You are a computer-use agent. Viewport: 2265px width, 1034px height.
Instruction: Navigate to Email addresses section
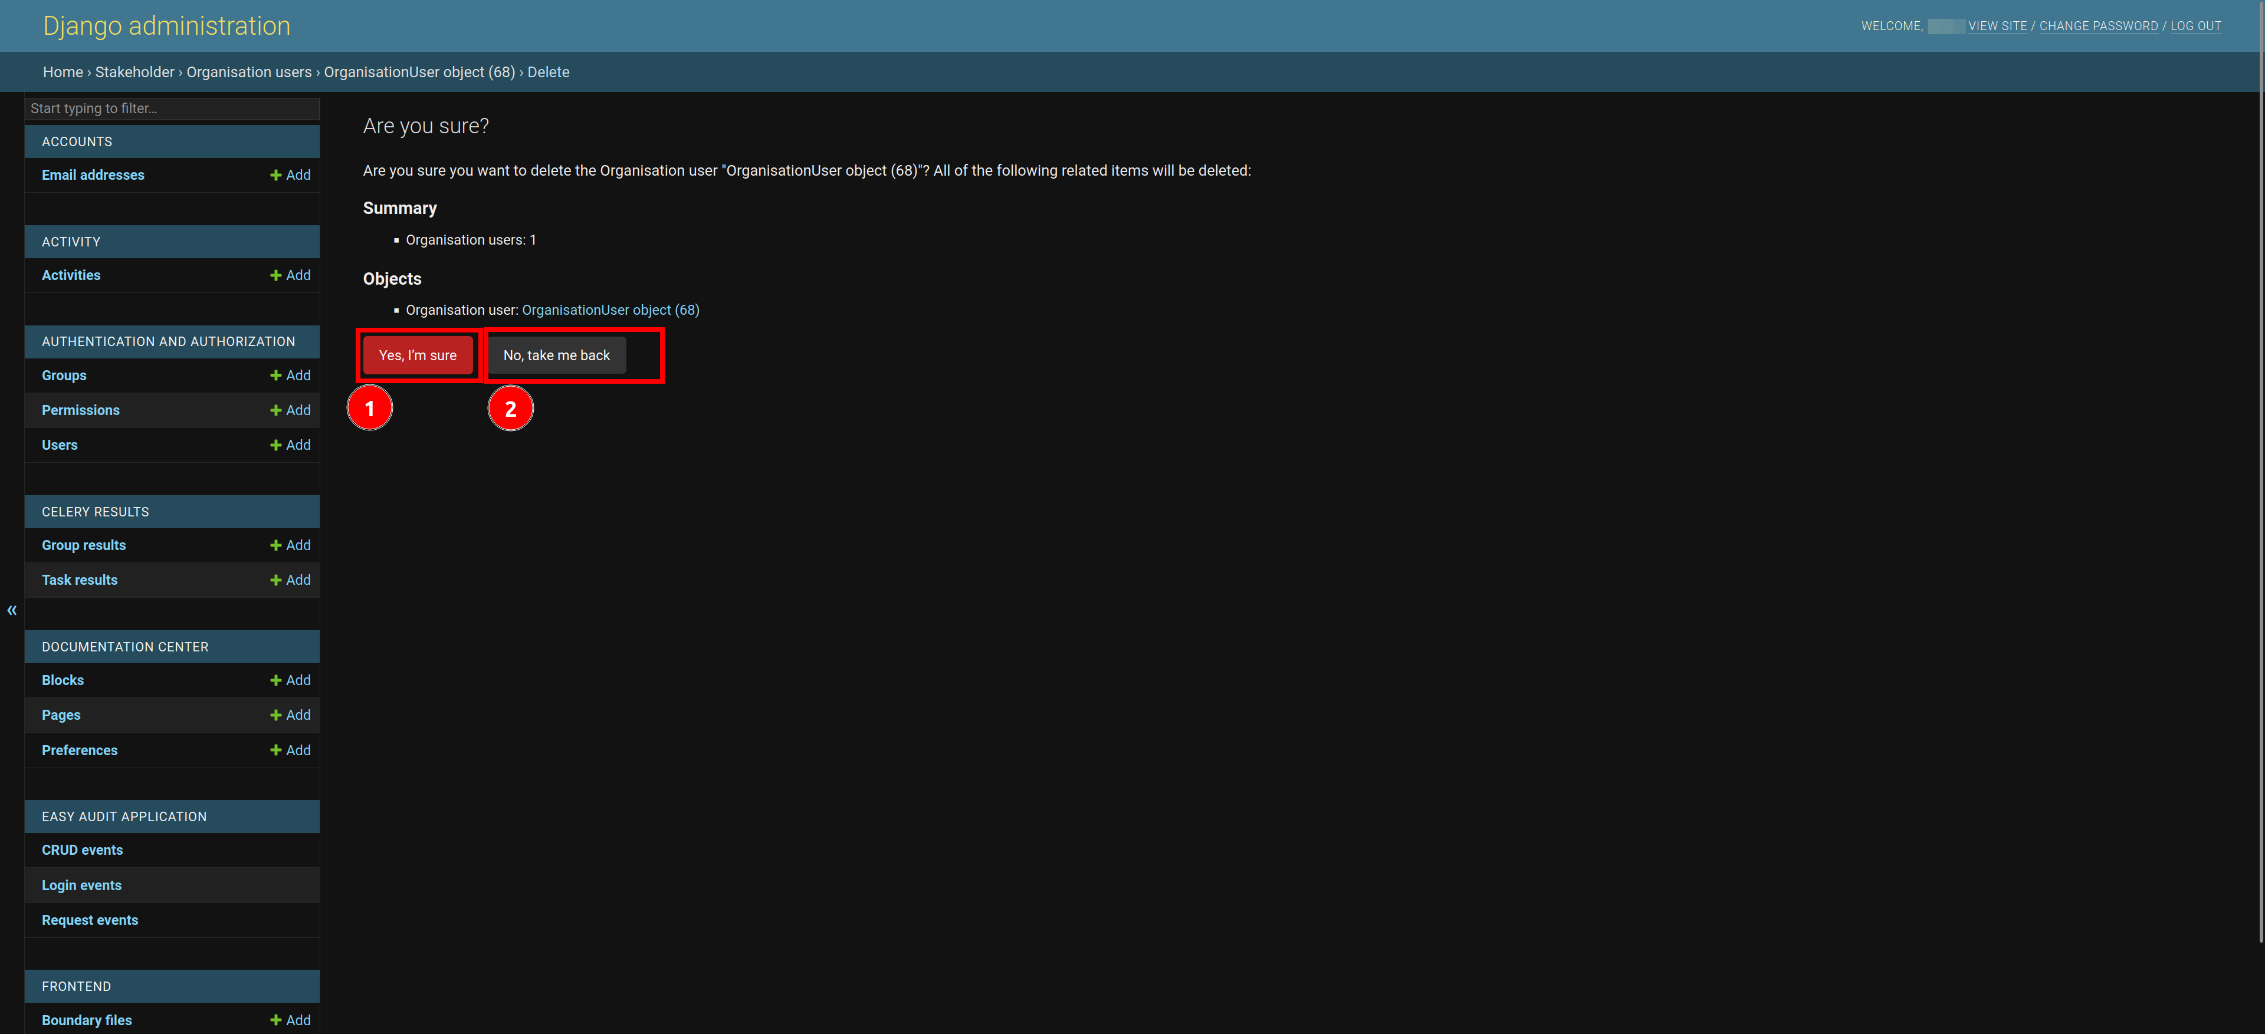click(93, 173)
